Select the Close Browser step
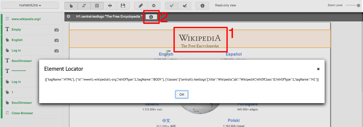363x127 pixels. [31, 113]
